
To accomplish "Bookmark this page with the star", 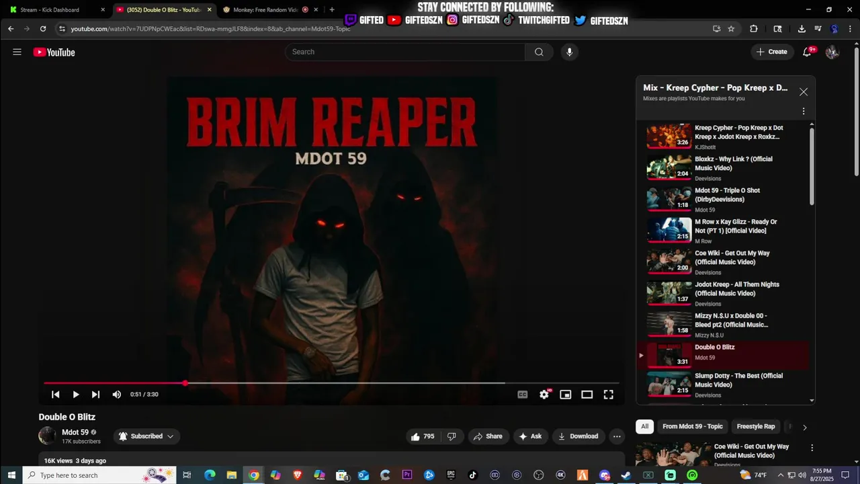I will (x=731, y=29).
